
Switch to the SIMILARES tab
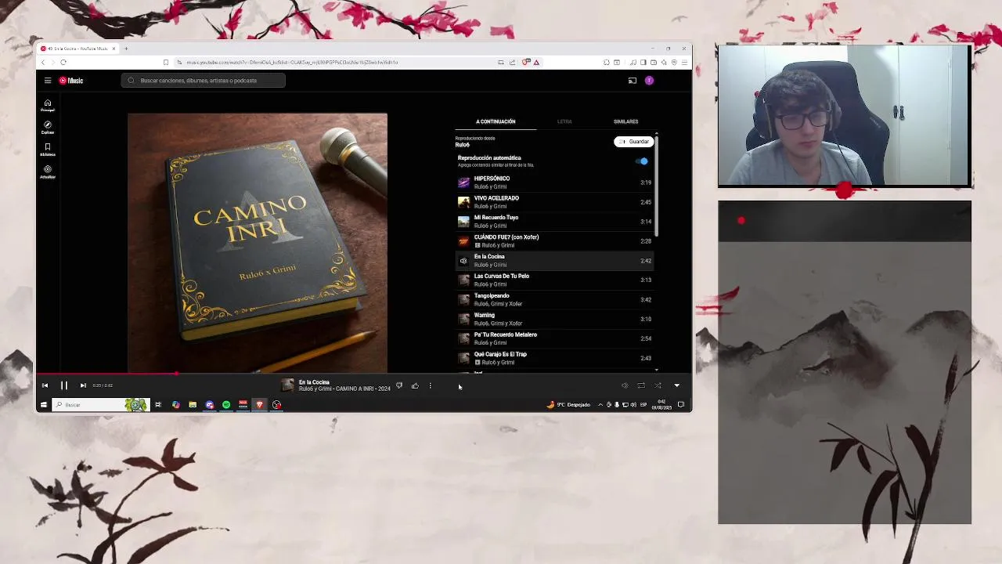[x=625, y=121]
